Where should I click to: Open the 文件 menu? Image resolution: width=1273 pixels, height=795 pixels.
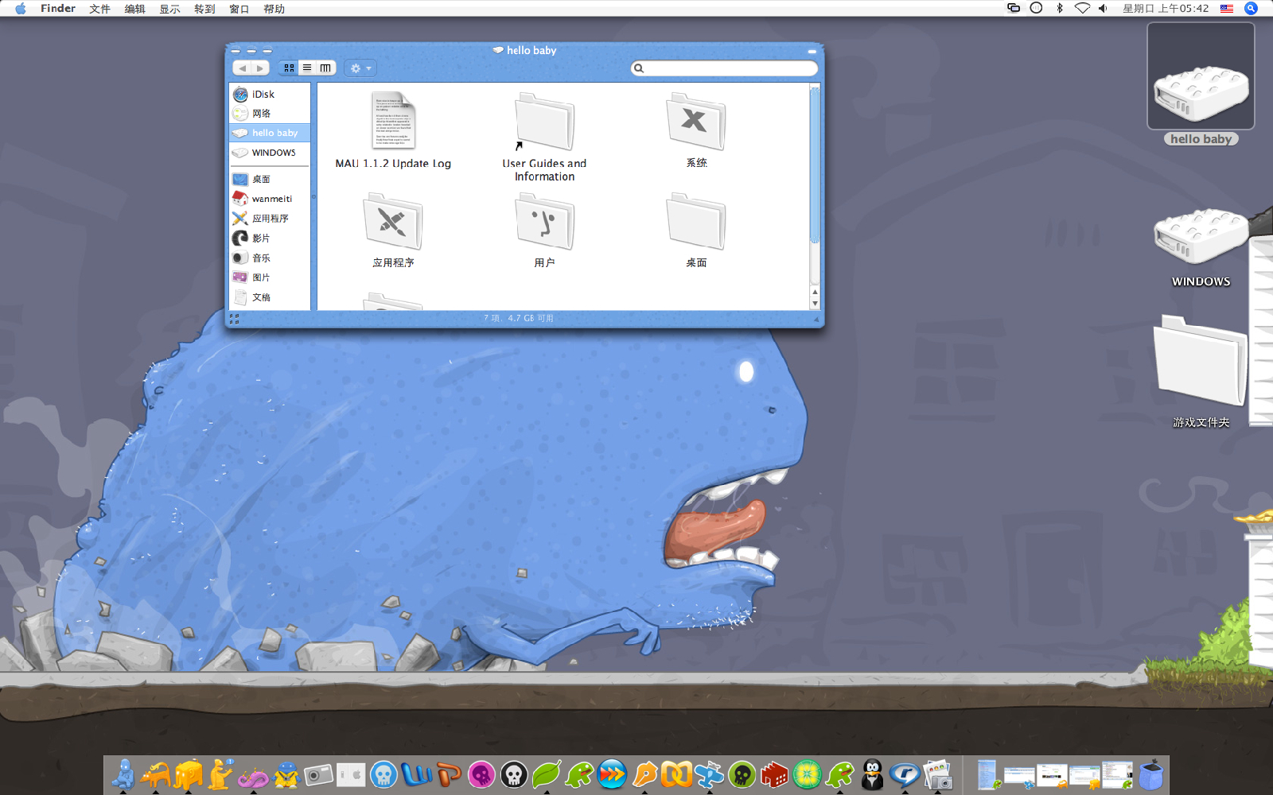99,9
